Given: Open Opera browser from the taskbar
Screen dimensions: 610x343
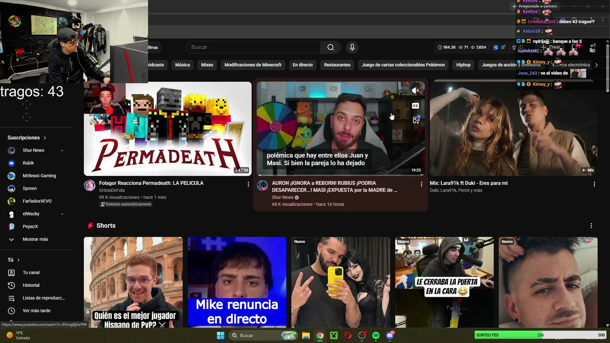Looking at the screenshot, I should coord(348,335).
